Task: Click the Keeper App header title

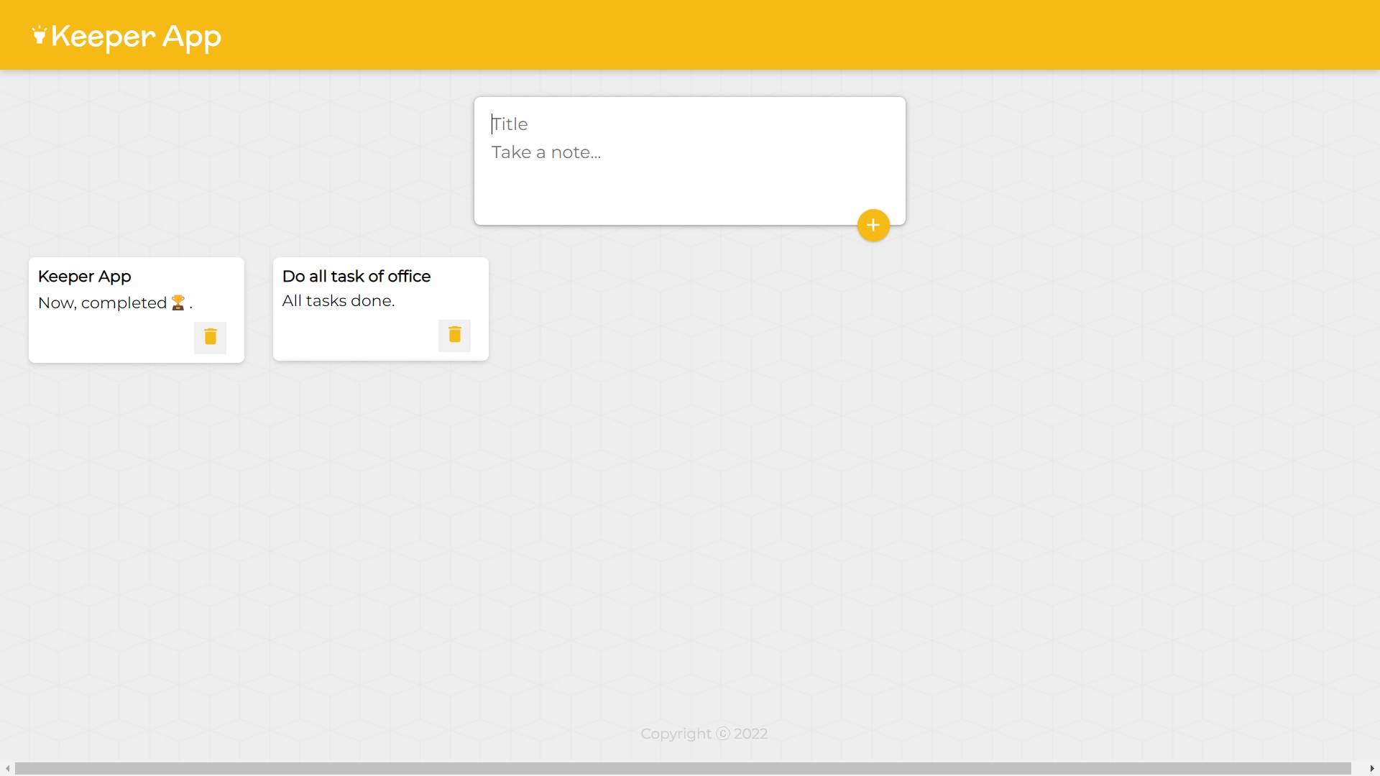Action: [x=136, y=37]
